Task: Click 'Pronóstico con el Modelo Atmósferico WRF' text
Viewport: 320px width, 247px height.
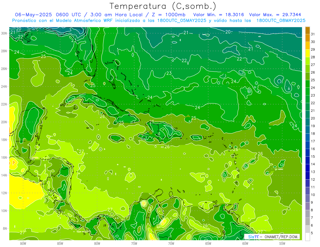Action: (x=62, y=20)
